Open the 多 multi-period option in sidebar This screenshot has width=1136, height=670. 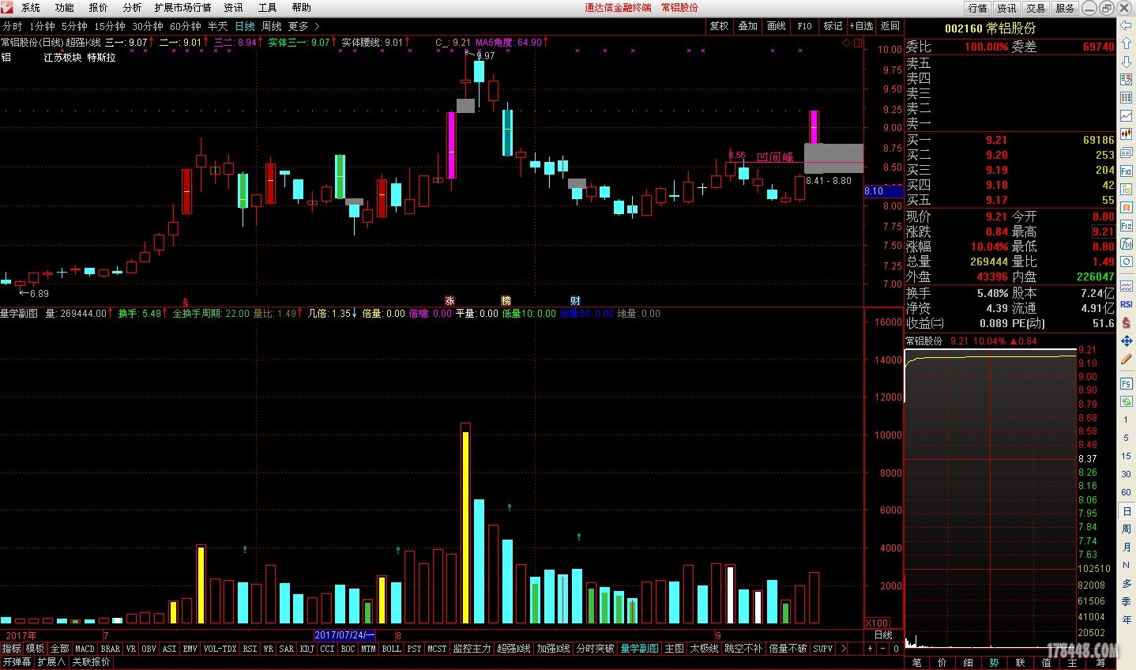tap(1126, 583)
